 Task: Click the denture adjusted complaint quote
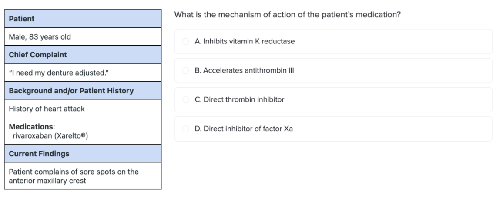[59, 73]
